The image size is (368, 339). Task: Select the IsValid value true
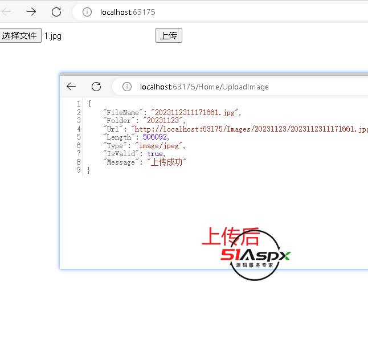tap(155, 154)
